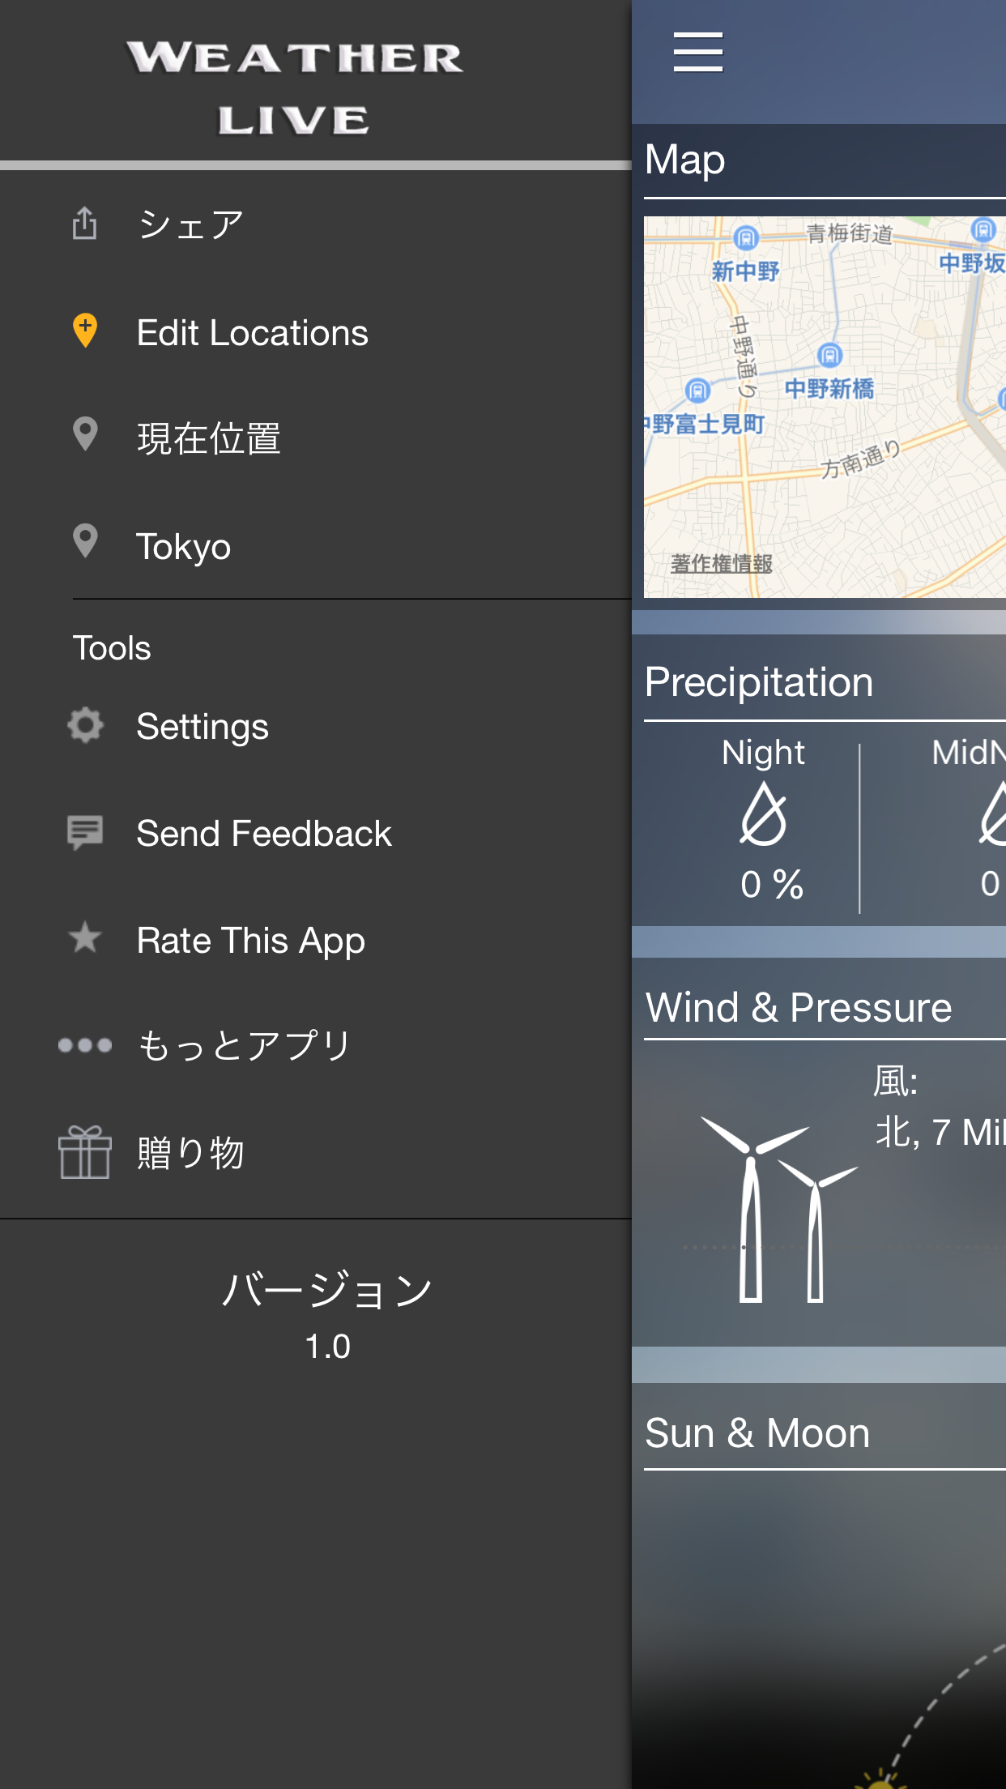1006x1789 pixels.
Task: Tap the share icon beside シェア
Action: (x=84, y=224)
